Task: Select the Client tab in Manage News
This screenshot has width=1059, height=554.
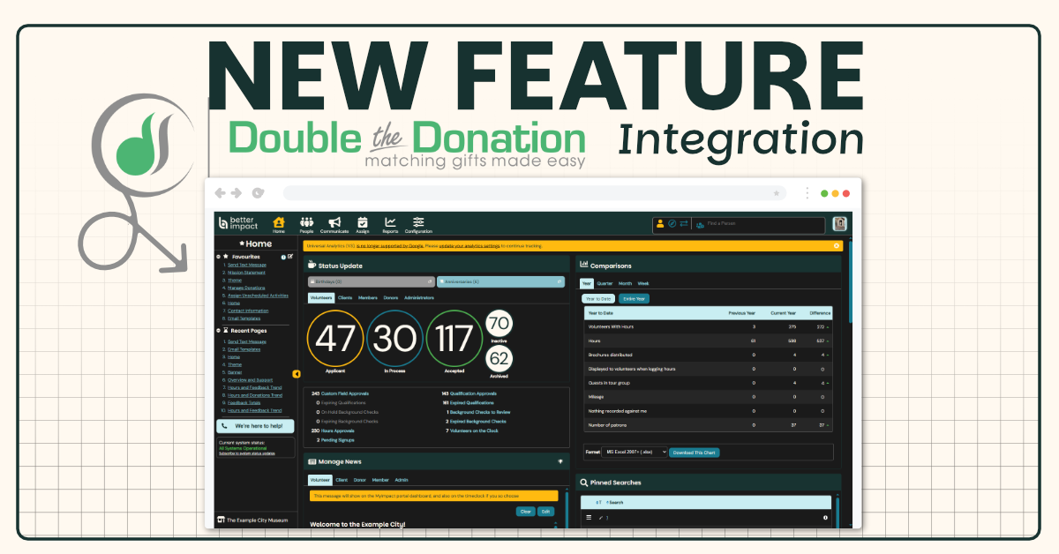Action: [342, 480]
